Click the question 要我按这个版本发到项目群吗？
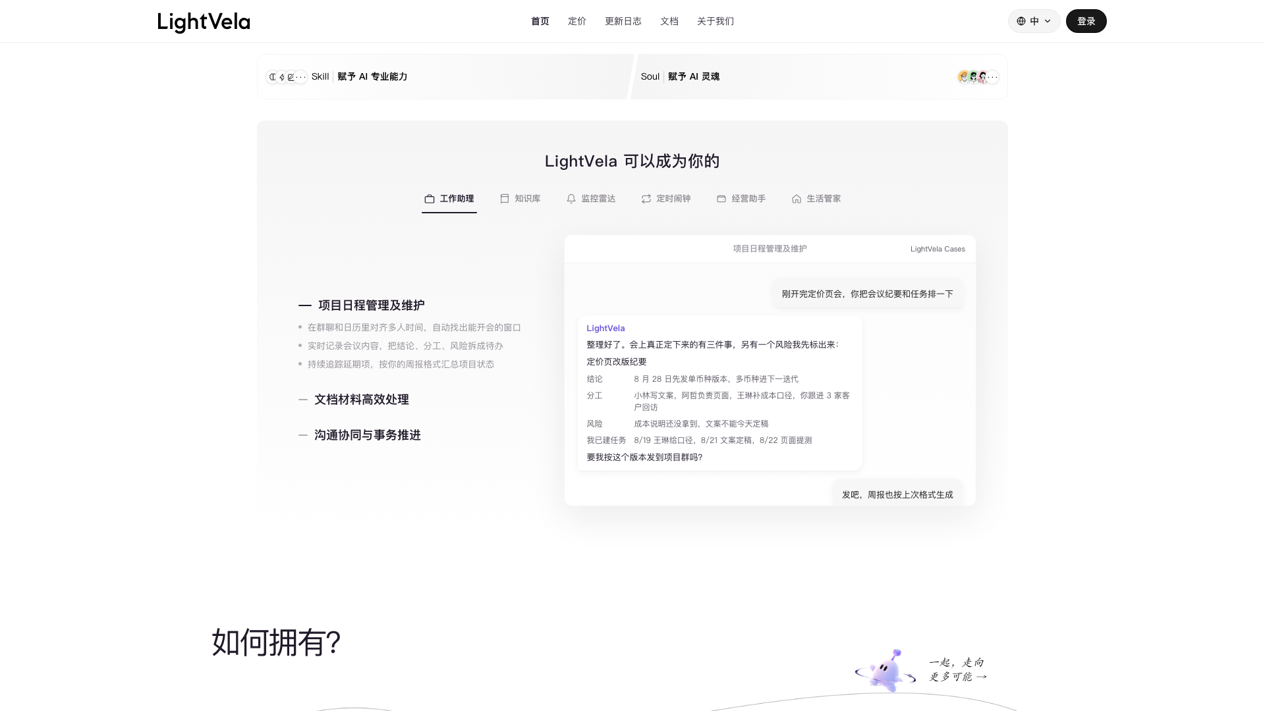This screenshot has height=711, width=1265. [644, 458]
